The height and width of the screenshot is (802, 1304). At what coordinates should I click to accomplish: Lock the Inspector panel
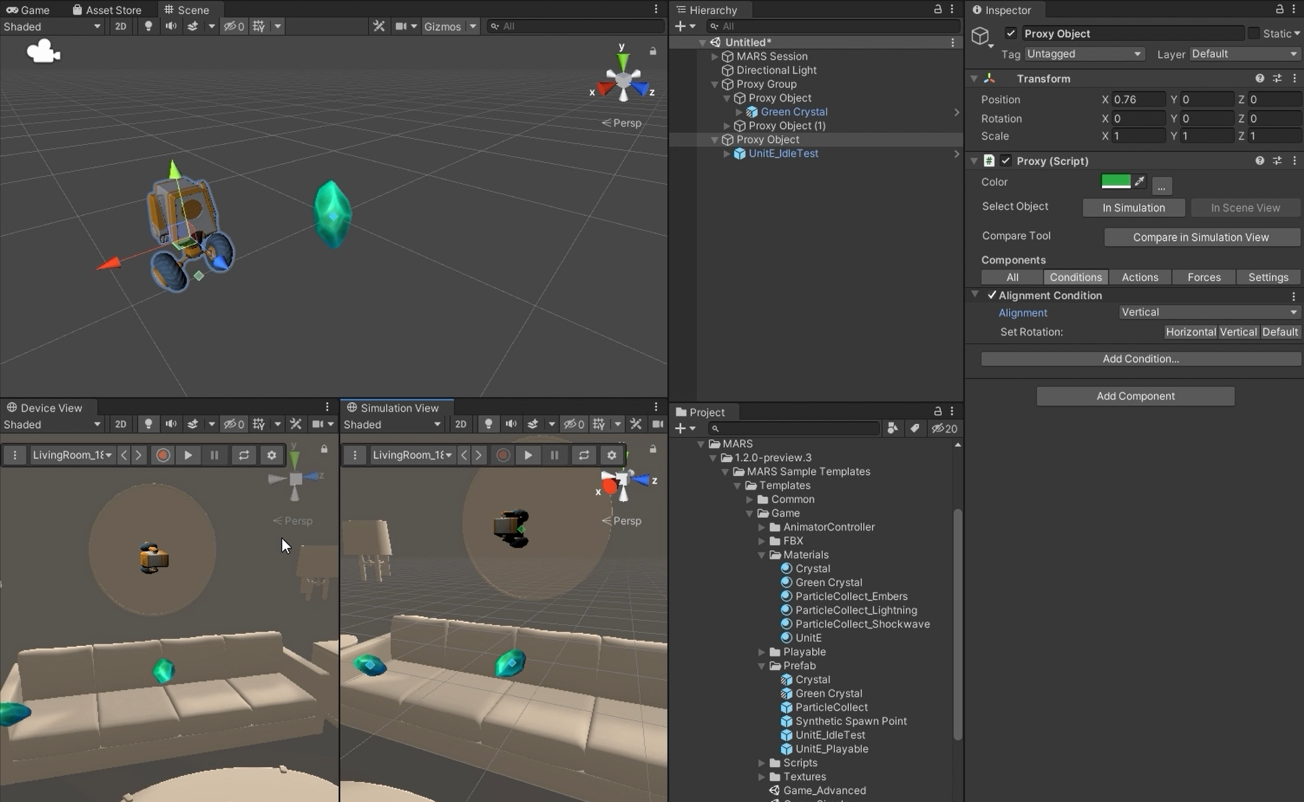pyautogui.click(x=1279, y=9)
